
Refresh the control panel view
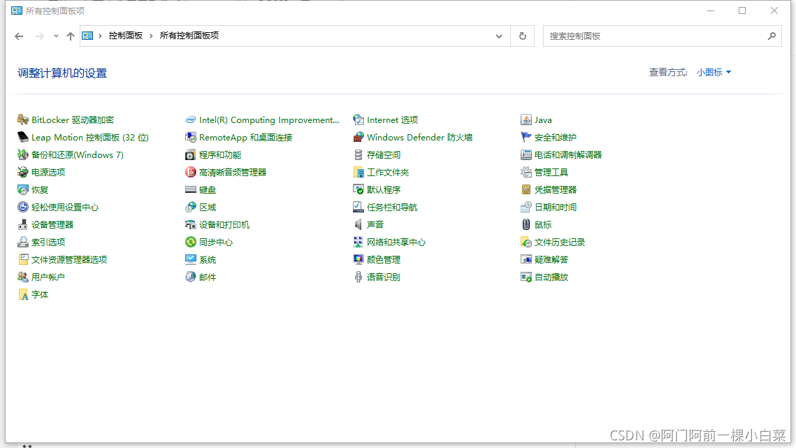(x=522, y=36)
